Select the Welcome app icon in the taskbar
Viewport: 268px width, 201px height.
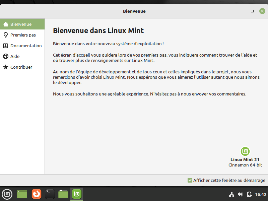point(76,194)
